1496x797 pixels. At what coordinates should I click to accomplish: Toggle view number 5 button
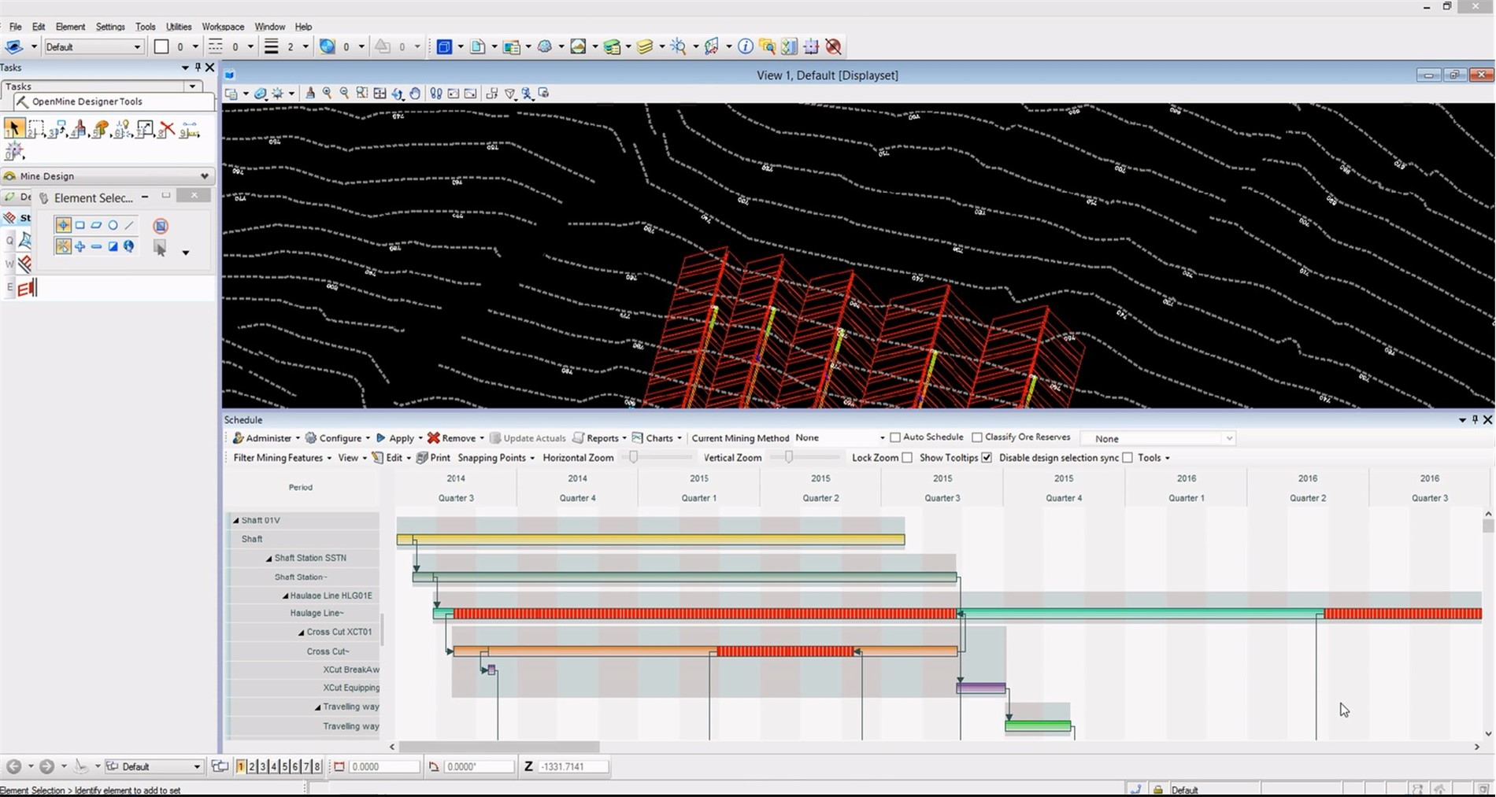coord(285,766)
